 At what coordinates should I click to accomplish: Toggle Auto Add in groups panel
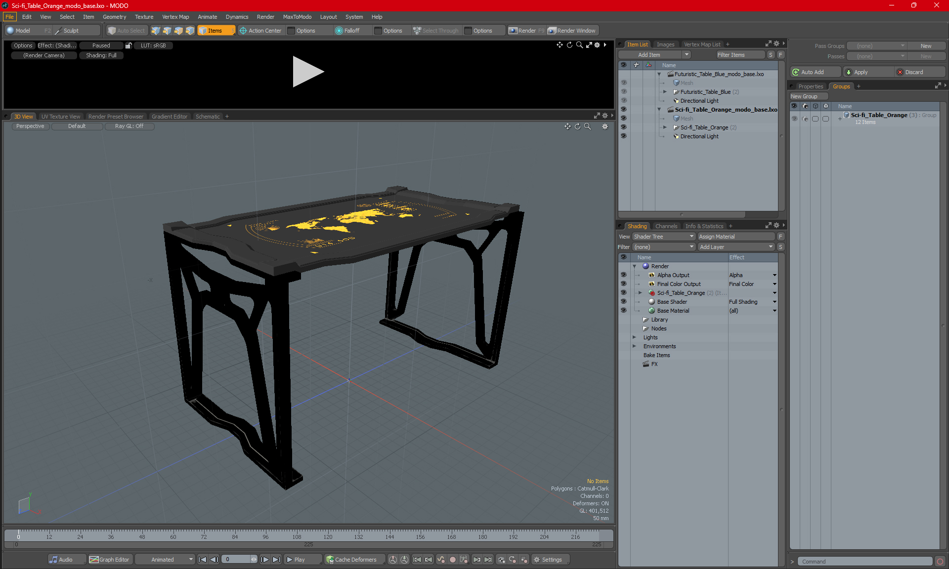[x=815, y=72]
